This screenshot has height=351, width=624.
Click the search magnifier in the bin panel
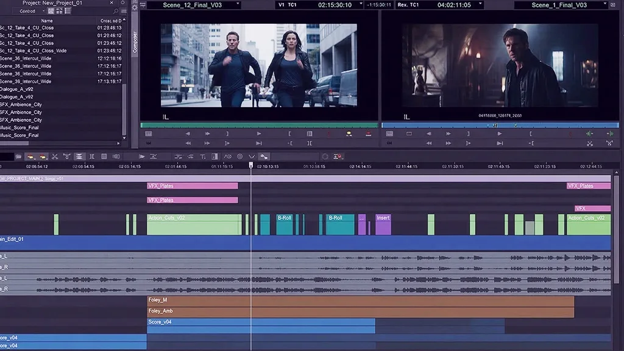point(116,11)
